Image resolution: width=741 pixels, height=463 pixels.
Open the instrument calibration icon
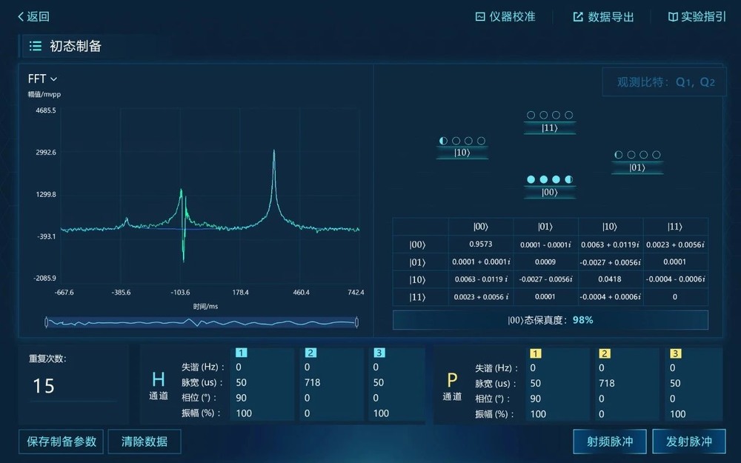pyautogui.click(x=480, y=16)
